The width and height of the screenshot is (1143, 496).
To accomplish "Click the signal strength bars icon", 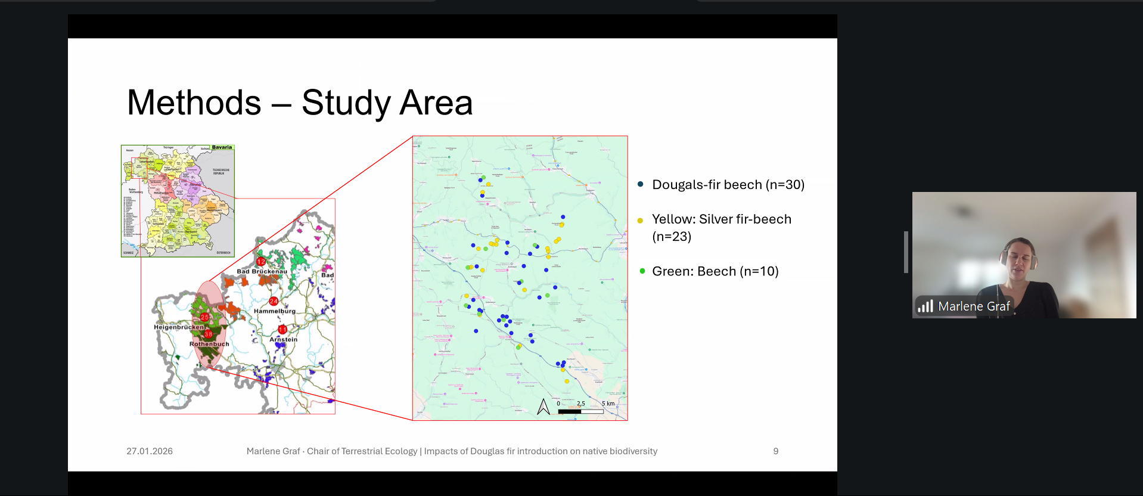I will [x=925, y=306].
